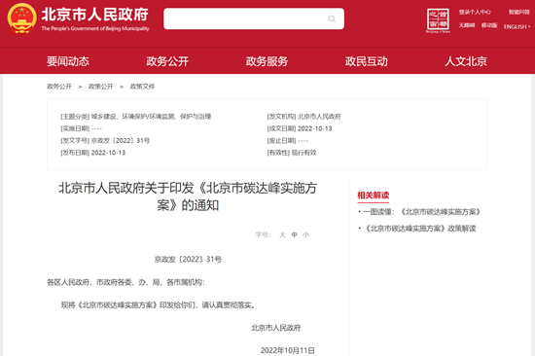Click 有效性 现行有效 text
Screen dimensions: 535x356
(x=292, y=153)
